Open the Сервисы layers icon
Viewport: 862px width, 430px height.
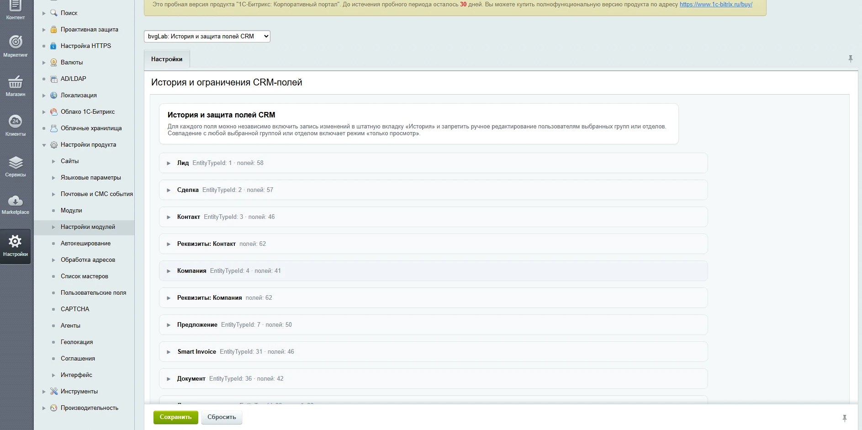(16, 163)
